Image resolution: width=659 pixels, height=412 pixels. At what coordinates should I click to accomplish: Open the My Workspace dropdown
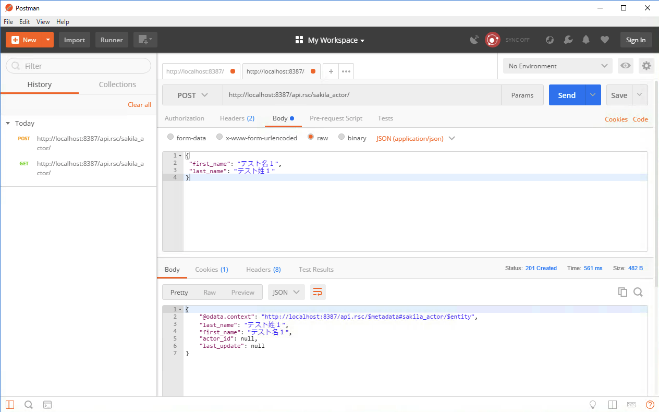(x=329, y=40)
